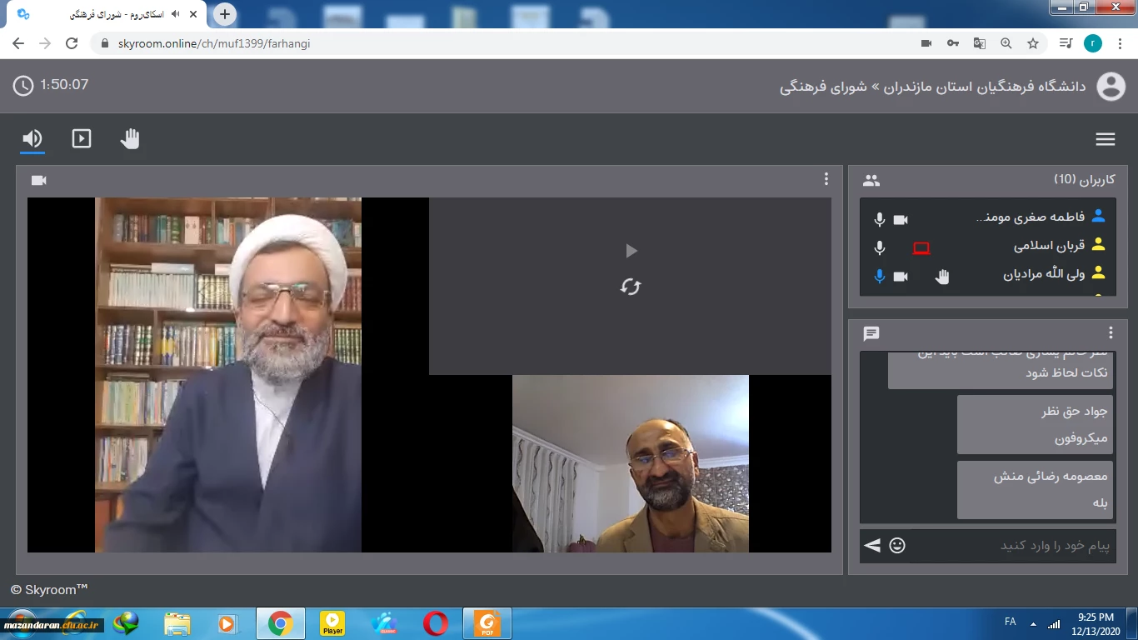Raise hand using the hand icon
The image size is (1138, 640).
tap(130, 138)
